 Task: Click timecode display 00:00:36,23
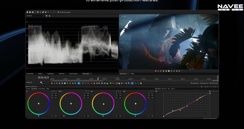43,77
